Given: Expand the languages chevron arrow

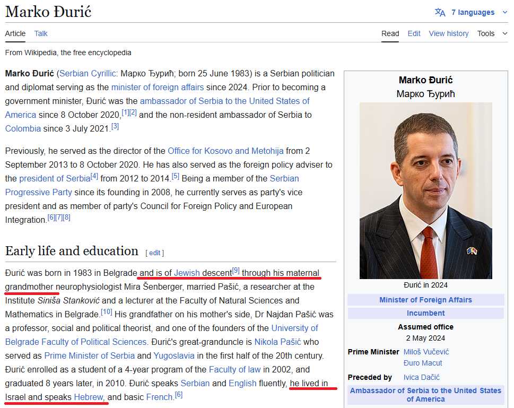Looking at the screenshot, I should (504, 12).
